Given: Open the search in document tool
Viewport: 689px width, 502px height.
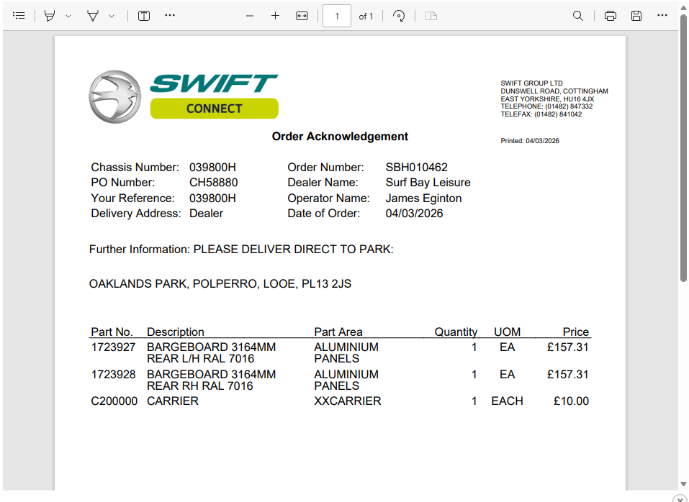Looking at the screenshot, I should coord(578,16).
